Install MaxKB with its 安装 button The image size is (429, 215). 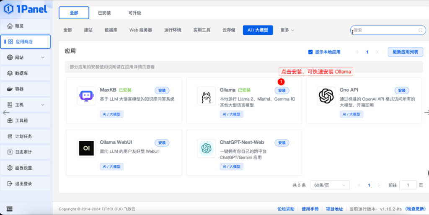(162, 90)
